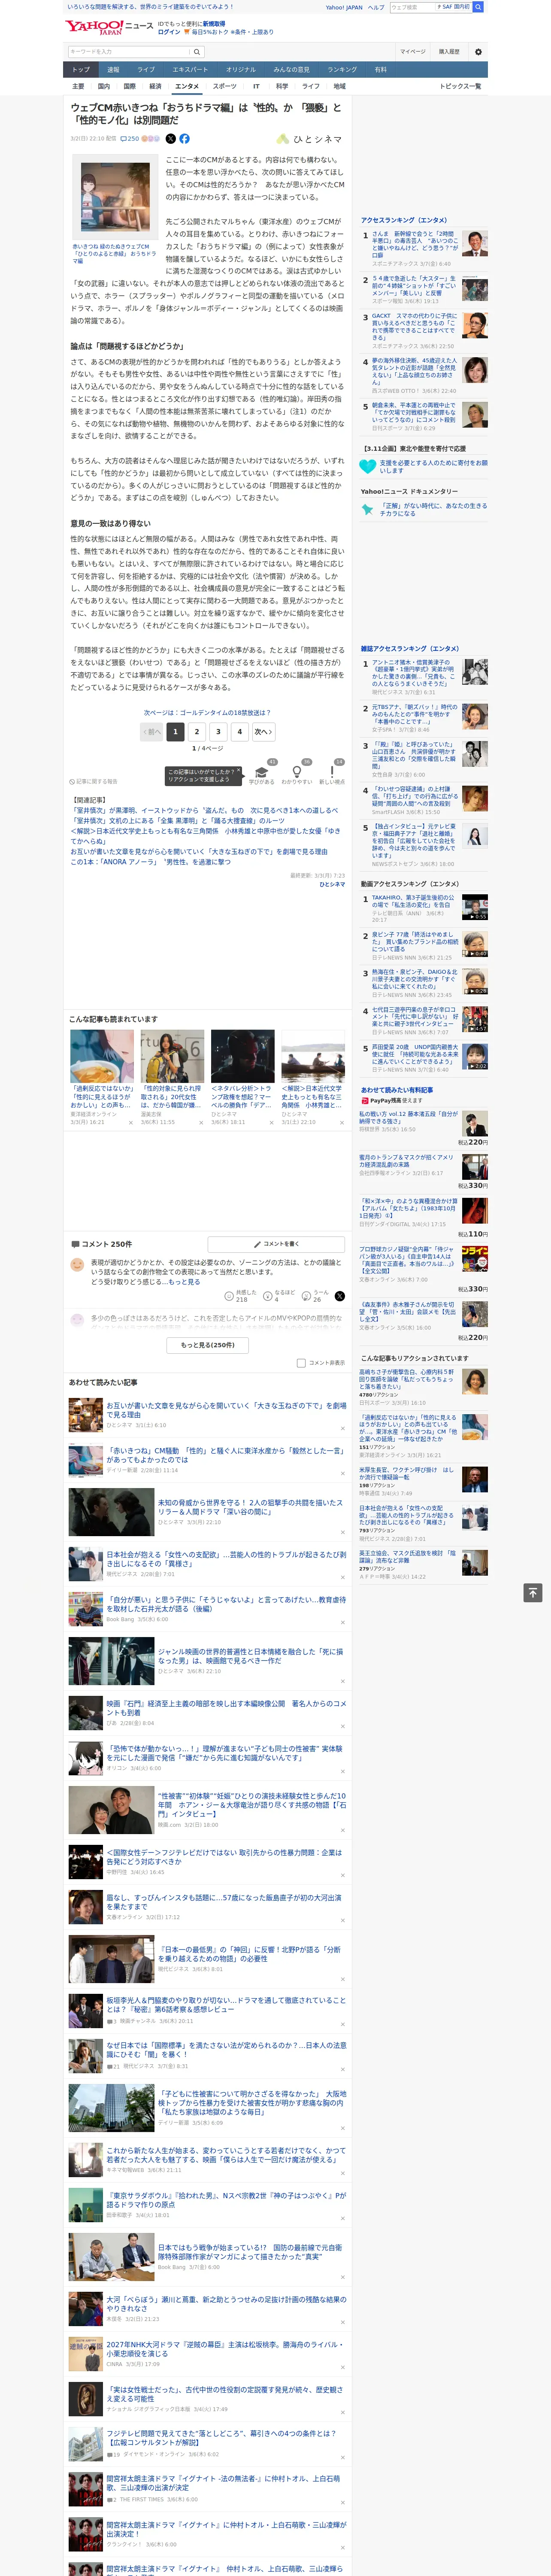This screenshot has width=551, height=2576.
Task: Open the マイページ link
Action: tap(413, 52)
